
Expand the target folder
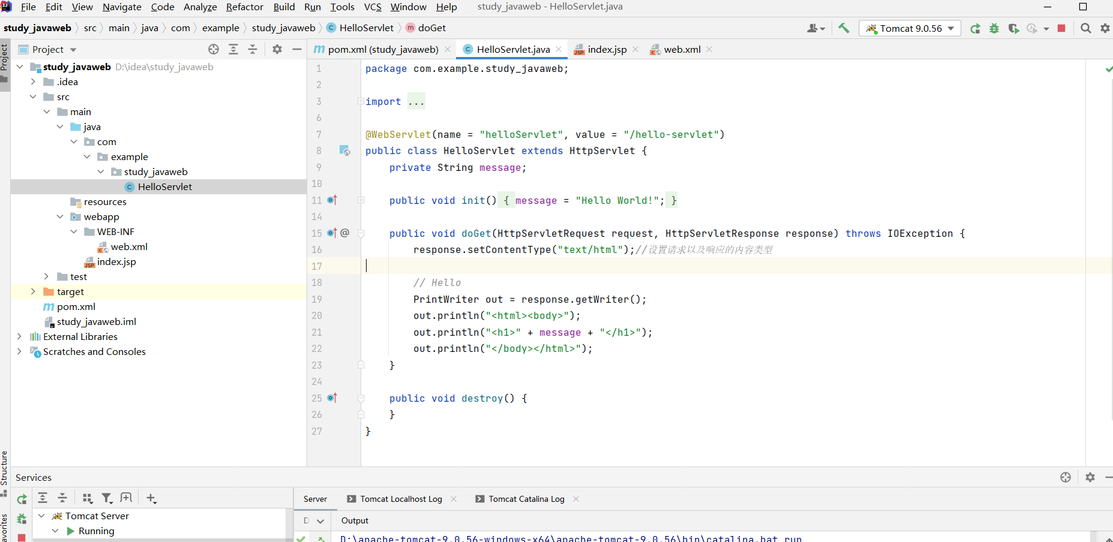click(33, 291)
